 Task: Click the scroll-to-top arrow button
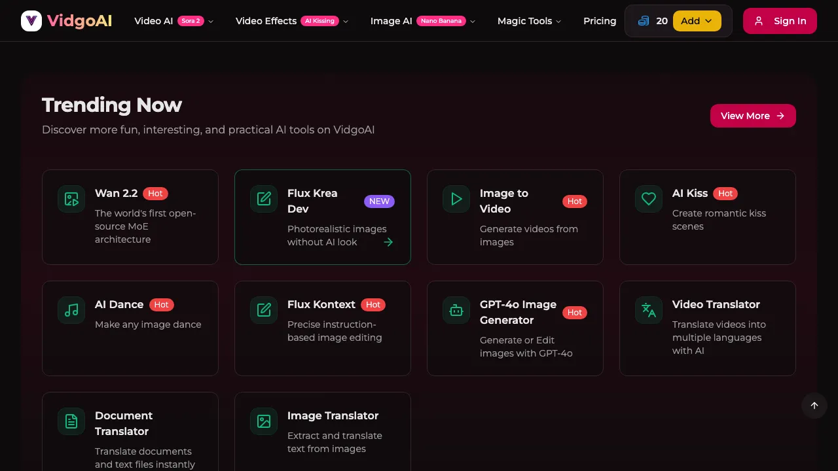coord(814,406)
